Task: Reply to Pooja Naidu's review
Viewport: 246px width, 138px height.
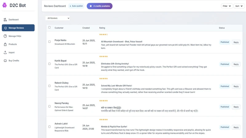Action: pyautogui.click(x=236, y=42)
